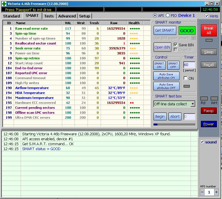Decrease API number with minus button
222x199 pixels.
click(x=202, y=192)
